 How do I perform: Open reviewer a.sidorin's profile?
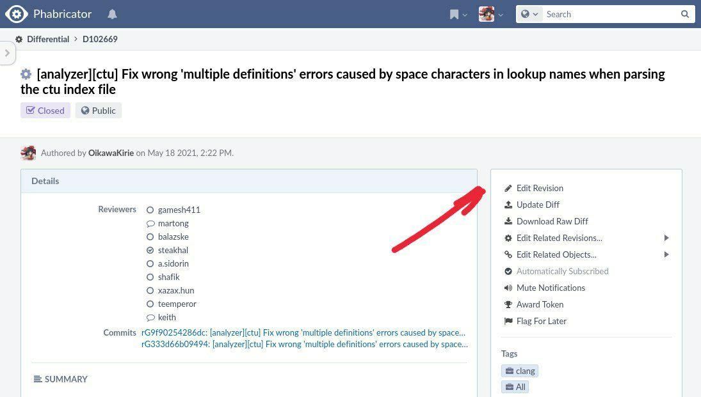pyautogui.click(x=173, y=263)
